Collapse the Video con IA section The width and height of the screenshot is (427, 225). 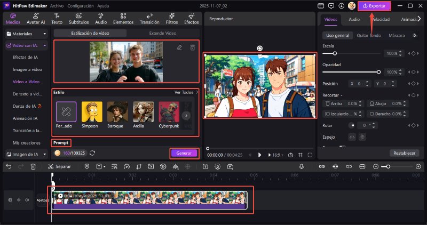[x=44, y=46]
